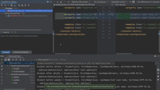Toggle synchronized scrolling in diff viewer
This screenshot has width=160, height=90.
133,2
